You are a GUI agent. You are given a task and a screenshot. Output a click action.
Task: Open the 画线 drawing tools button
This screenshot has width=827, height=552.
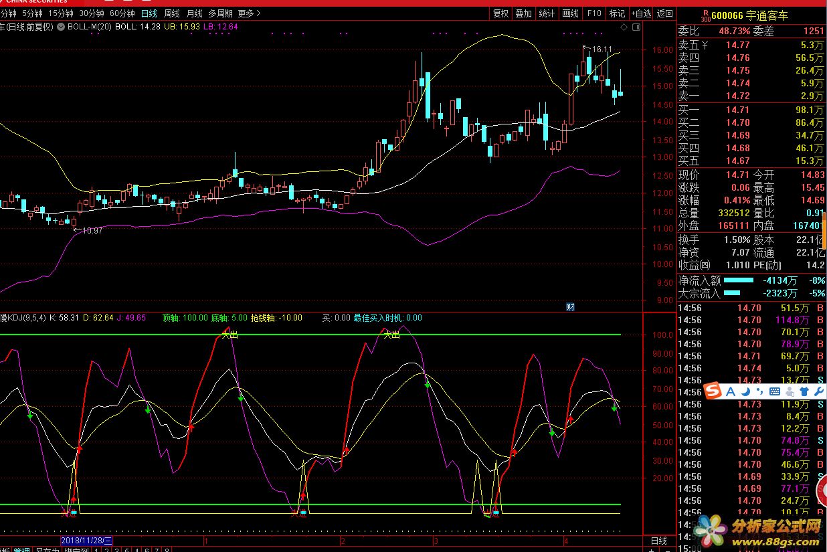(x=570, y=13)
